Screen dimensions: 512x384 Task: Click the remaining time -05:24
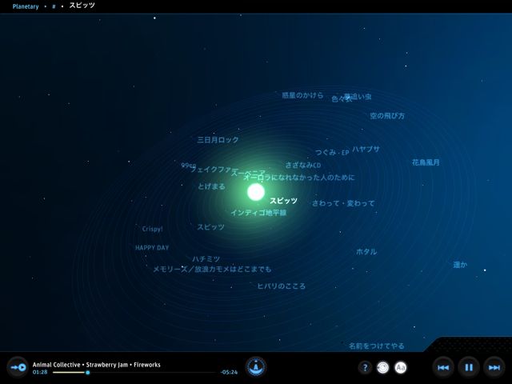(x=229, y=372)
